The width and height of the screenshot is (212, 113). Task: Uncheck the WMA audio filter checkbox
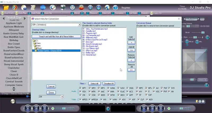108,88
